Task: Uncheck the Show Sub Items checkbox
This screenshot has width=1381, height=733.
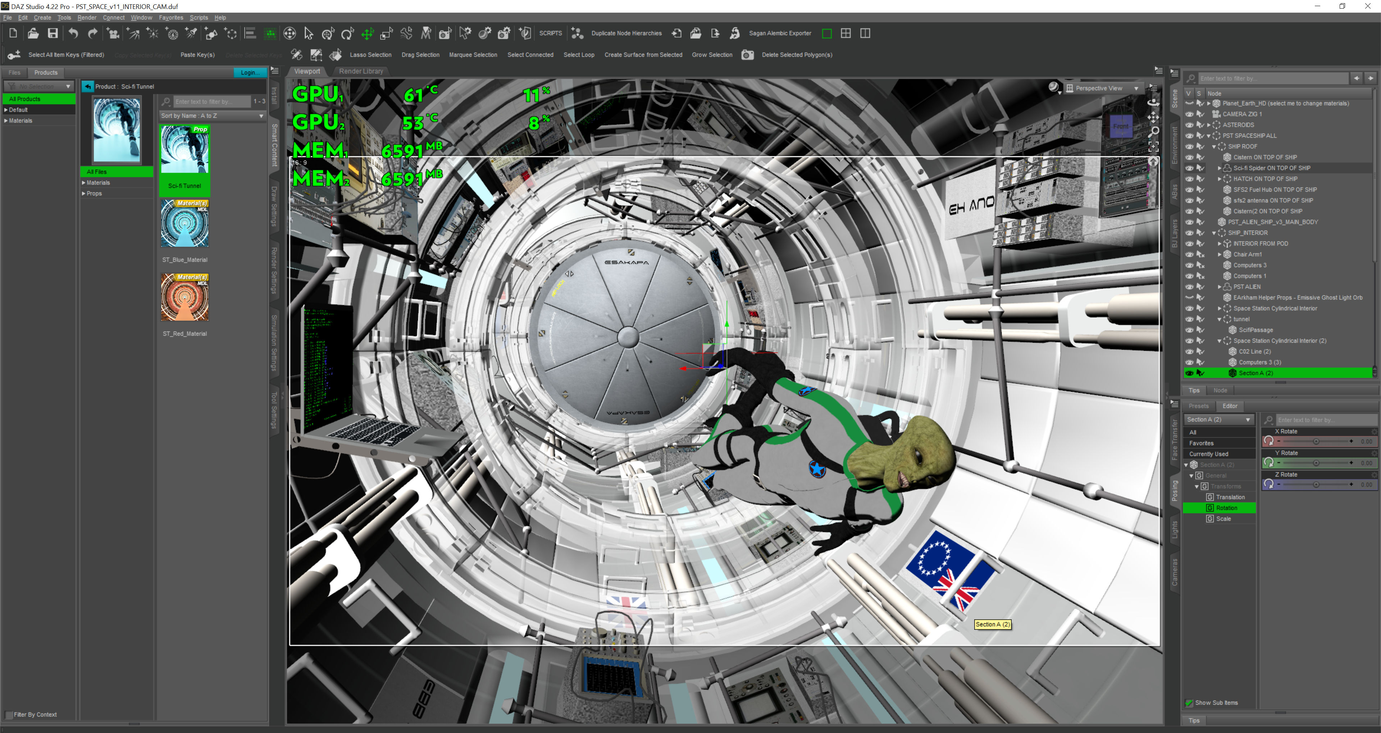Action: [x=1189, y=702]
